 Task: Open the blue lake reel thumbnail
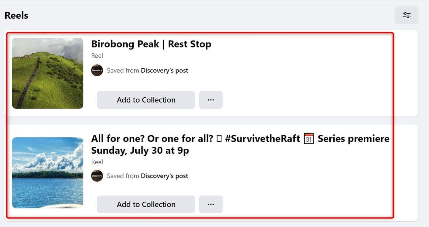click(48, 173)
